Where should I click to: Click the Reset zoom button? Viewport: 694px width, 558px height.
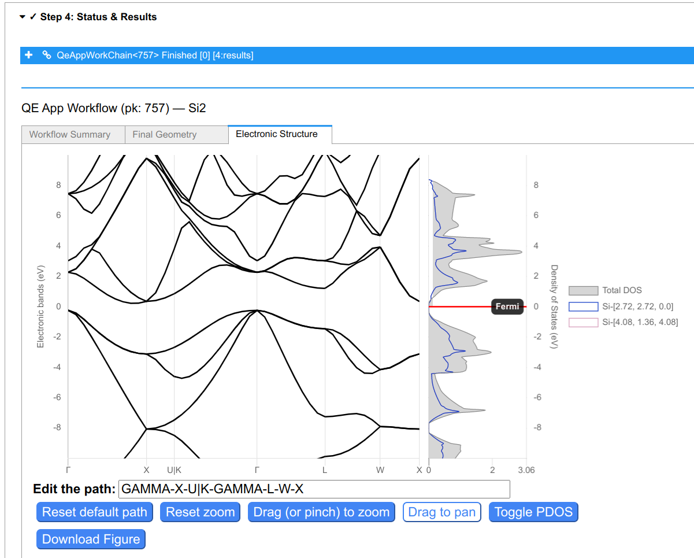point(200,512)
